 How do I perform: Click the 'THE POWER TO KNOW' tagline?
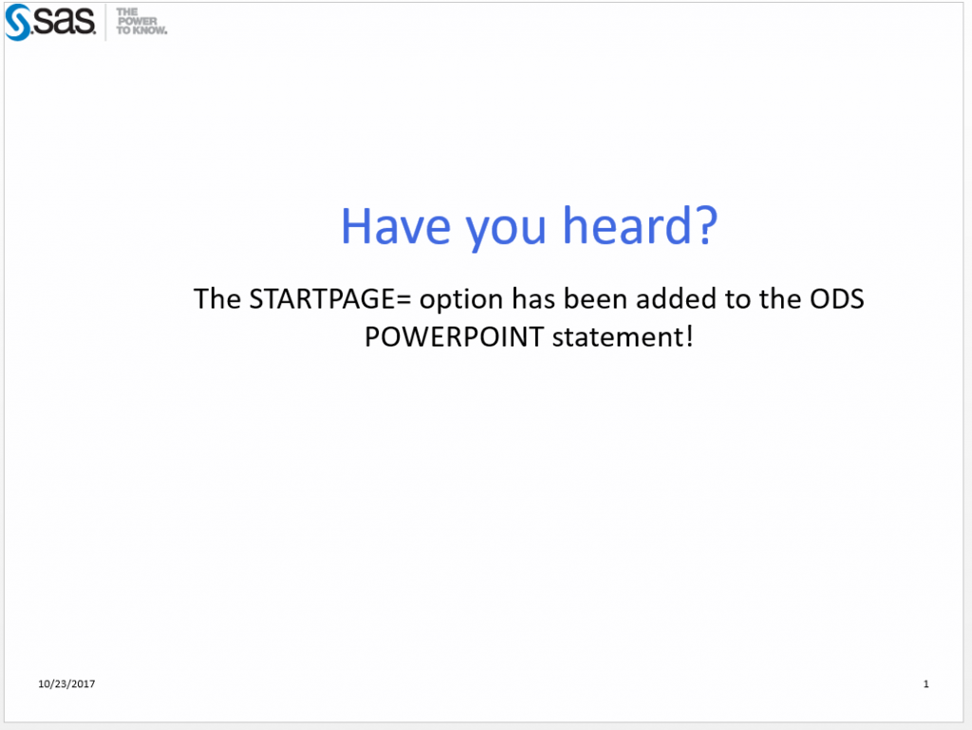[x=139, y=21]
